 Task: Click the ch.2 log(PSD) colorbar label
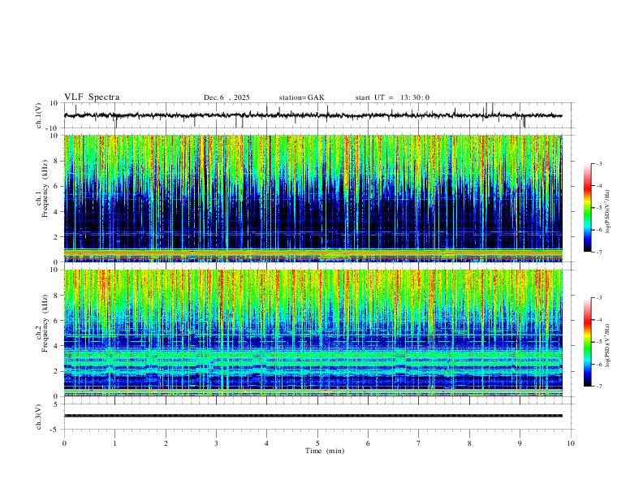coord(607,346)
